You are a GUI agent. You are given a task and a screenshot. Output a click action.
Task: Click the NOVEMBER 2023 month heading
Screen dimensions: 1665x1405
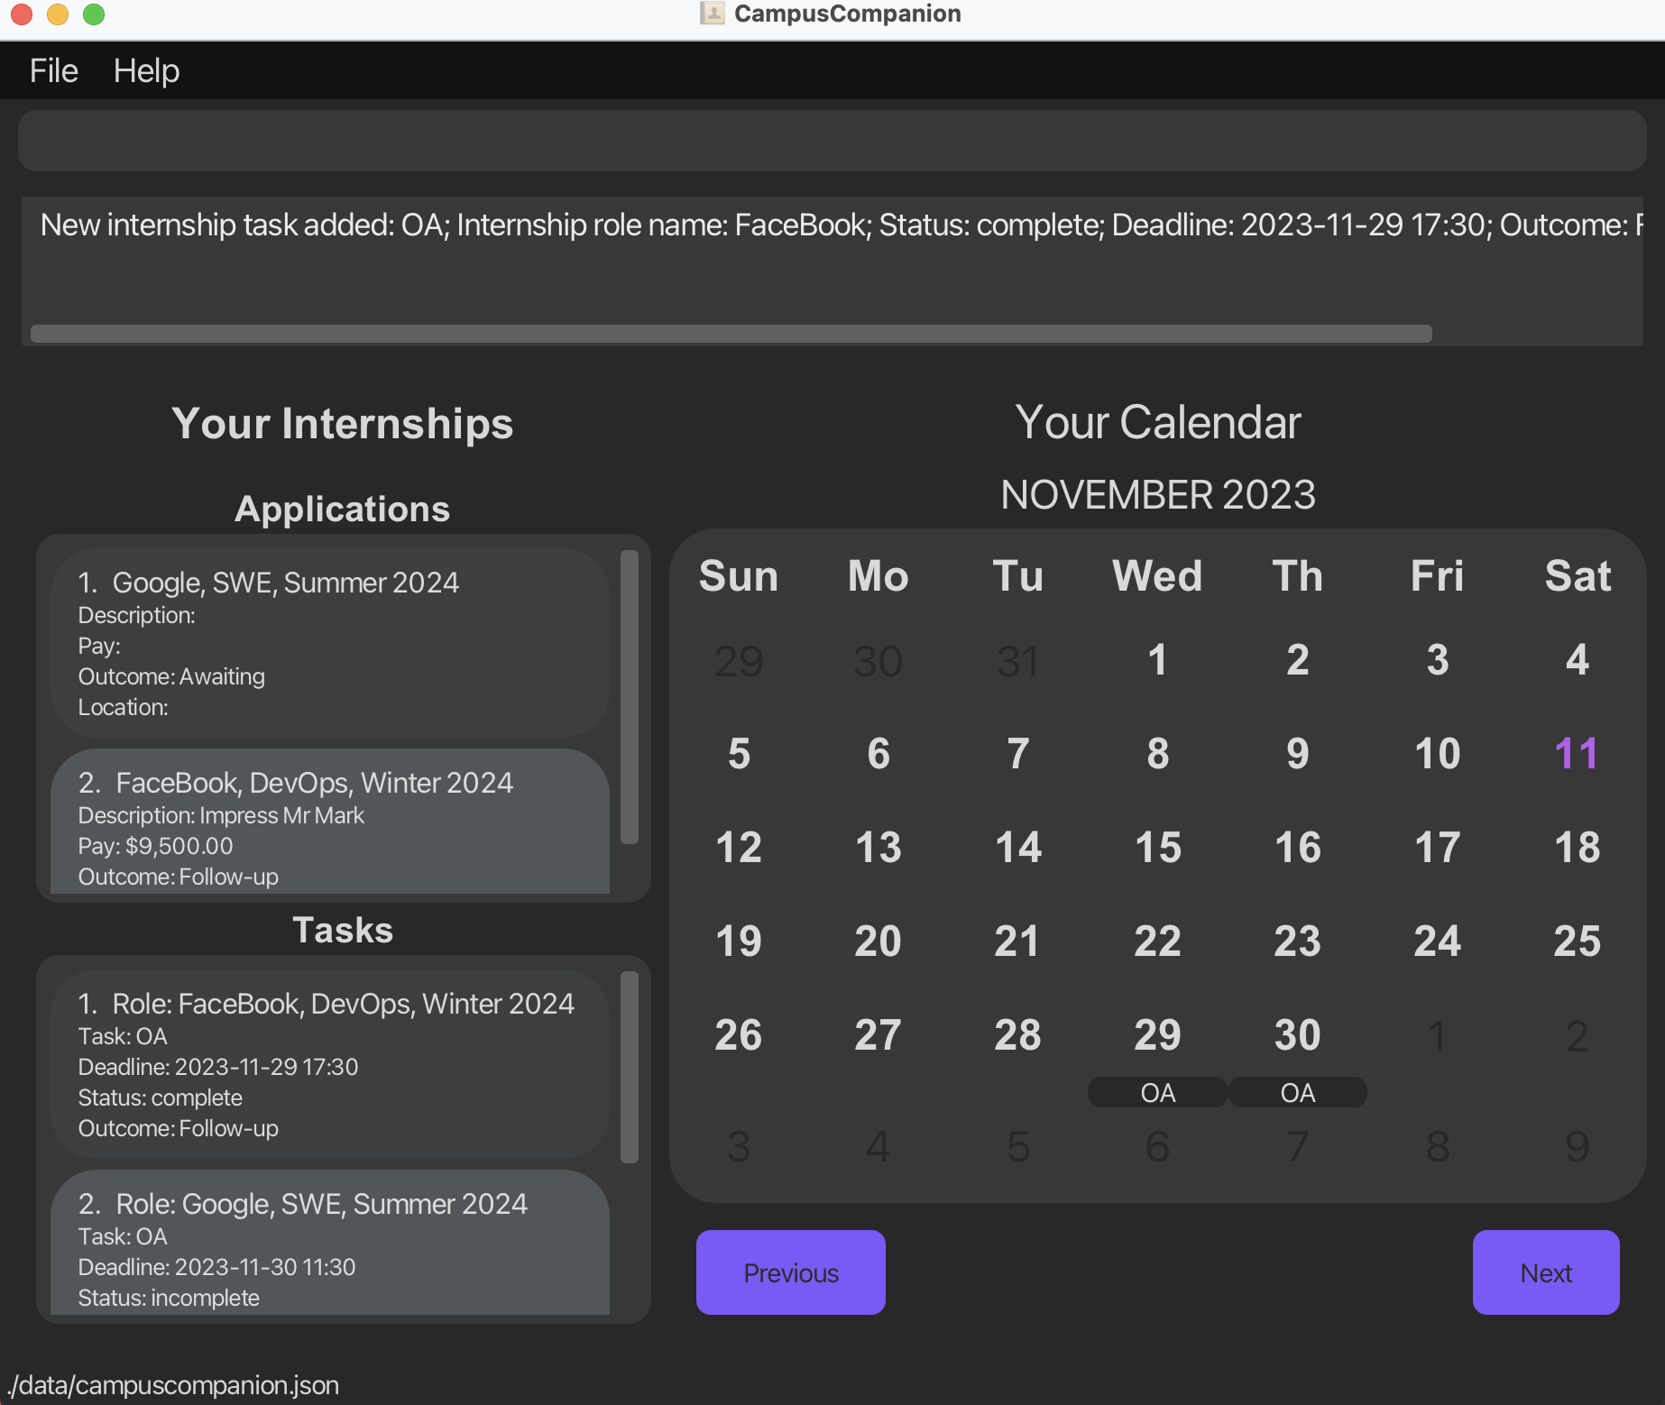click(x=1157, y=494)
